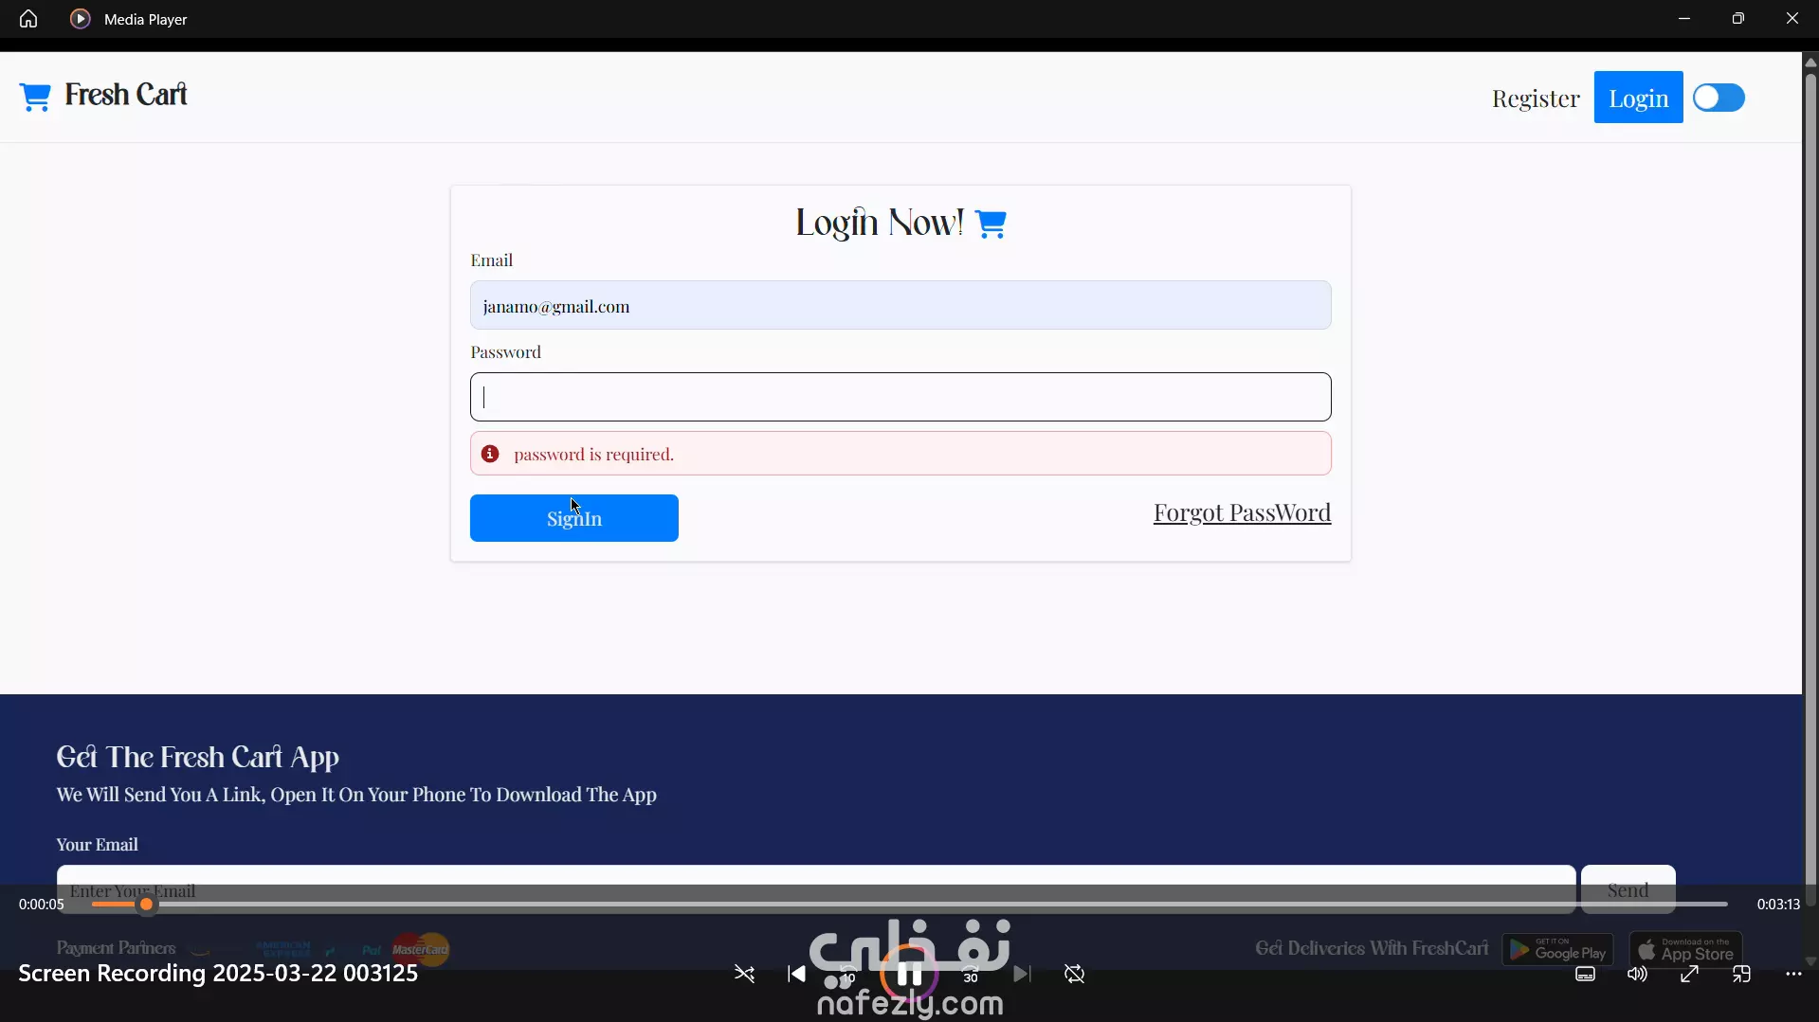The height and width of the screenshot is (1022, 1819).
Task: Click the Email input field
Action: coord(900,305)
